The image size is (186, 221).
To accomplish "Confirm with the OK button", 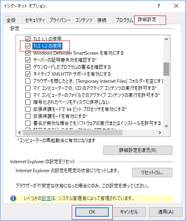I will point(92,212).
